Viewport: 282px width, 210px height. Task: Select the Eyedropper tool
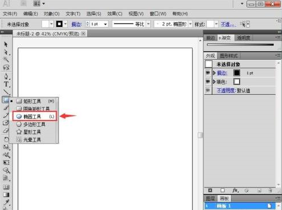coord(6,203)
